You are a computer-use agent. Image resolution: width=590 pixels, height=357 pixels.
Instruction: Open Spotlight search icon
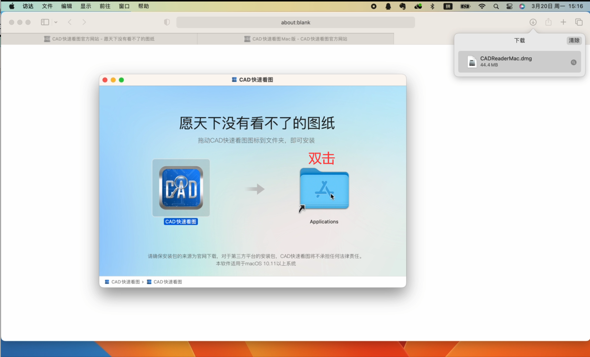[x=496, y=6]
